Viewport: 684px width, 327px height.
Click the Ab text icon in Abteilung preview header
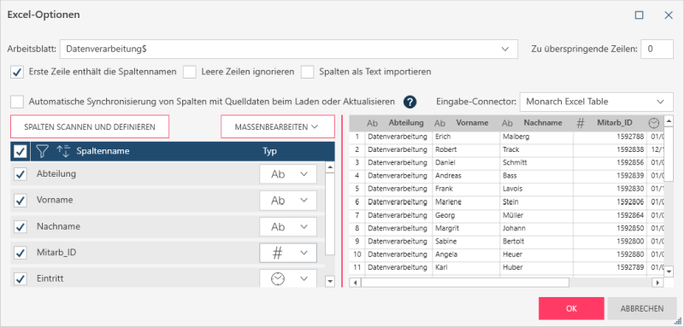click(x=372, y=123)
